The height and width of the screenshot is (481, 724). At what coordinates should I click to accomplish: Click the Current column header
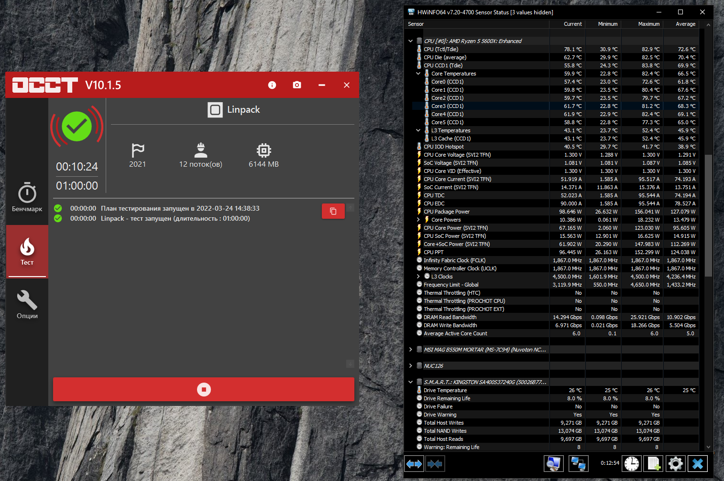(567, 24)
